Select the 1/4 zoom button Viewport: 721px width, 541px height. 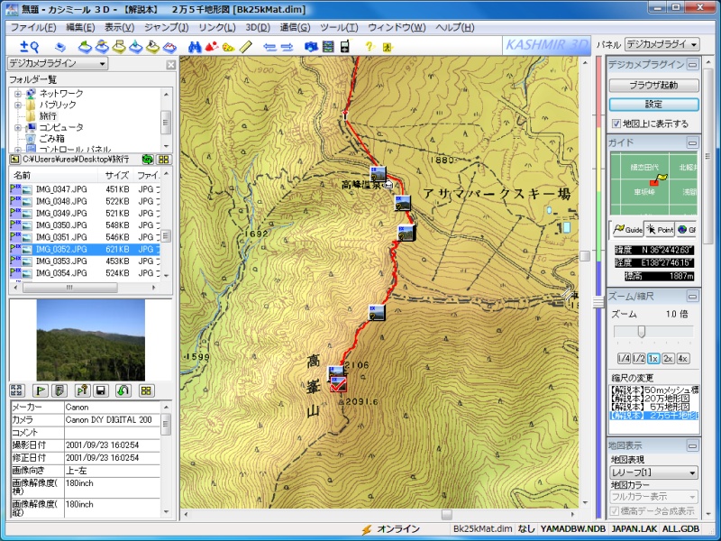click(x=622, y=359)
